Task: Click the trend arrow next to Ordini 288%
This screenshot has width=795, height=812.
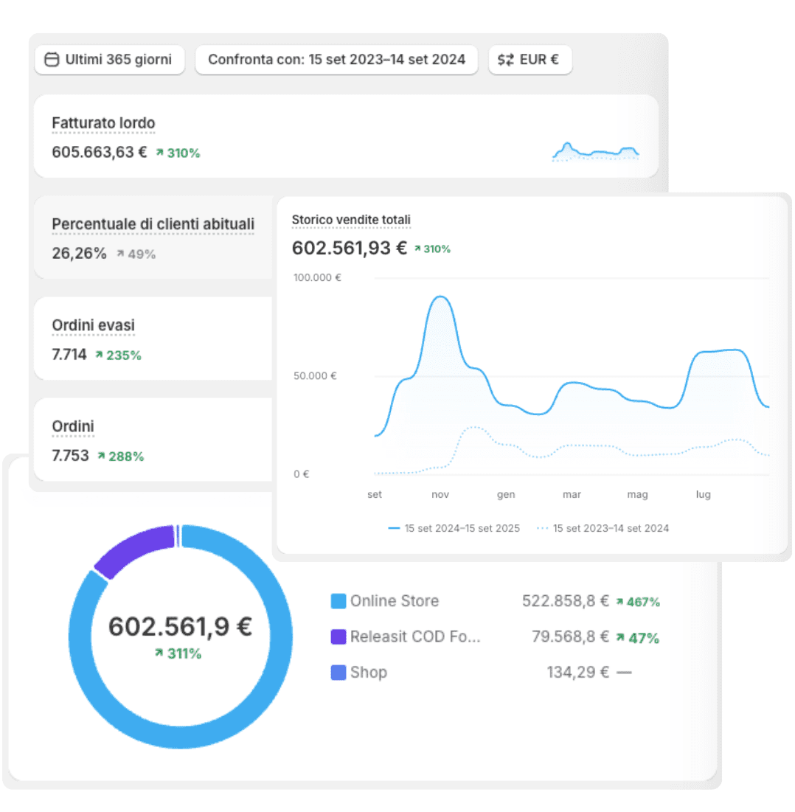Action: tap(102, 457)
